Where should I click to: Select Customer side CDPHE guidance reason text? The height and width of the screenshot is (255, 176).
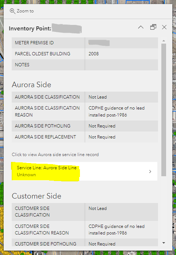coord(117,229)
